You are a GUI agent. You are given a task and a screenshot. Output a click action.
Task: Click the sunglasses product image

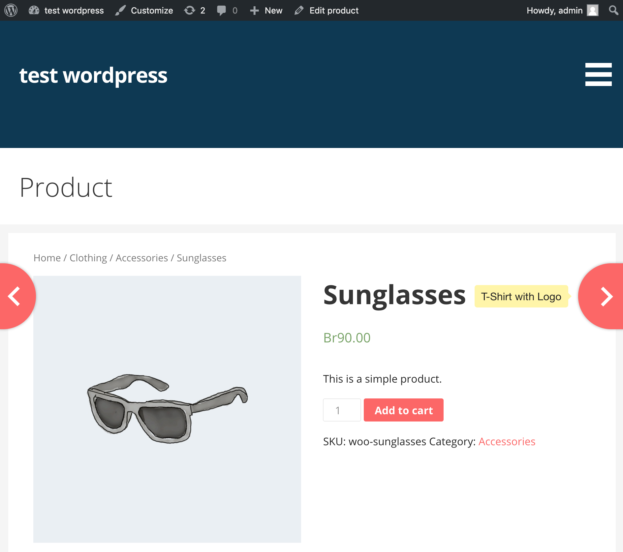click(167, 409)
